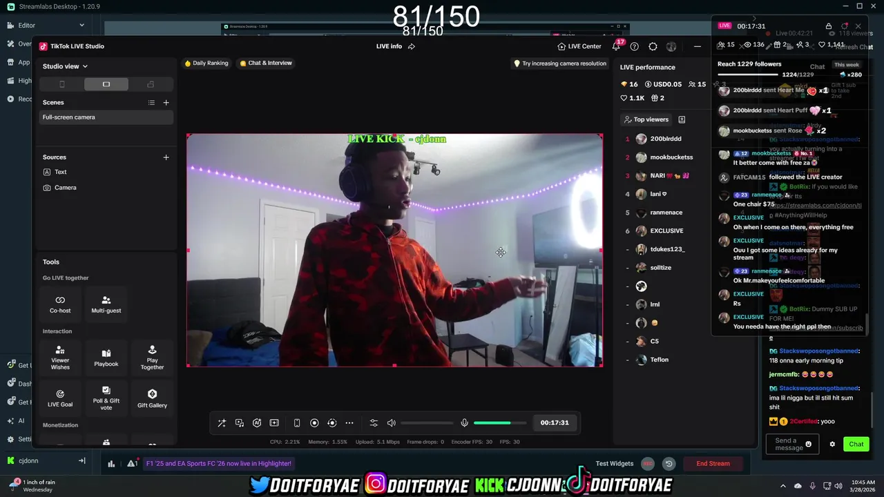This screenshot has width=884, height=497.
Task: Open the Co-host tool
Action: click(x=60, y=304)
